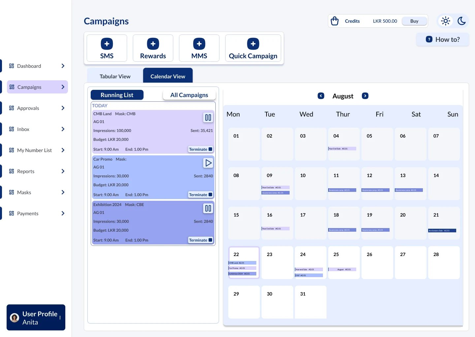The image size is (475, 337).
Task: Open Masks from the sidebar
Action: pos(37,192)
